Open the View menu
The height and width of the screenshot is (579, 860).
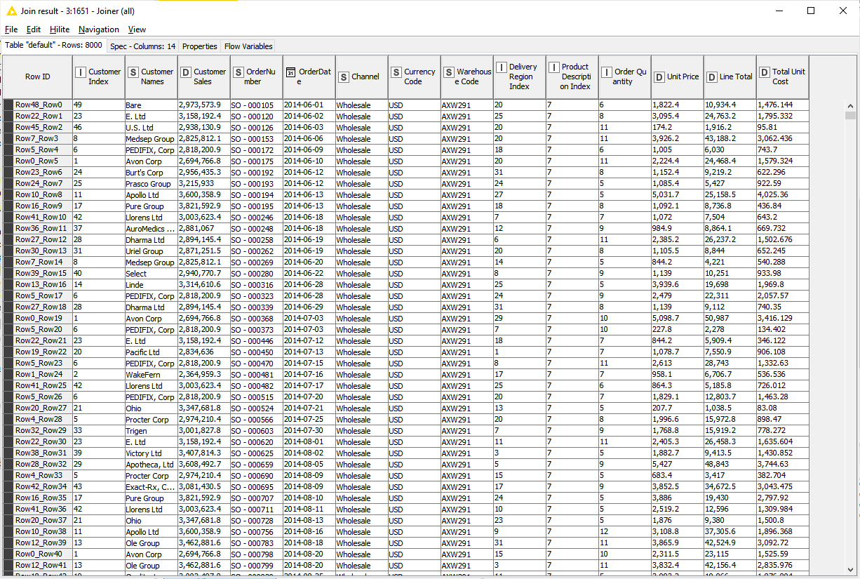click(x=137, y=29)
